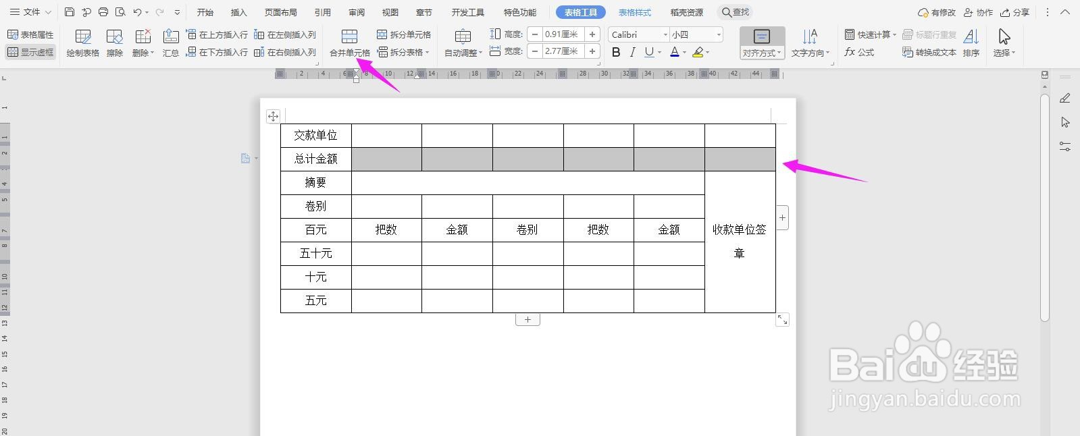
Task: Open 表格属性 table properties
Action: 30,34
